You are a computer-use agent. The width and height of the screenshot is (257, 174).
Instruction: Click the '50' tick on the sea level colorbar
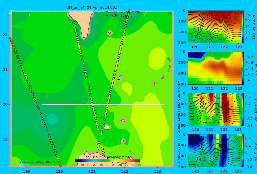click(x=139, y=165)
